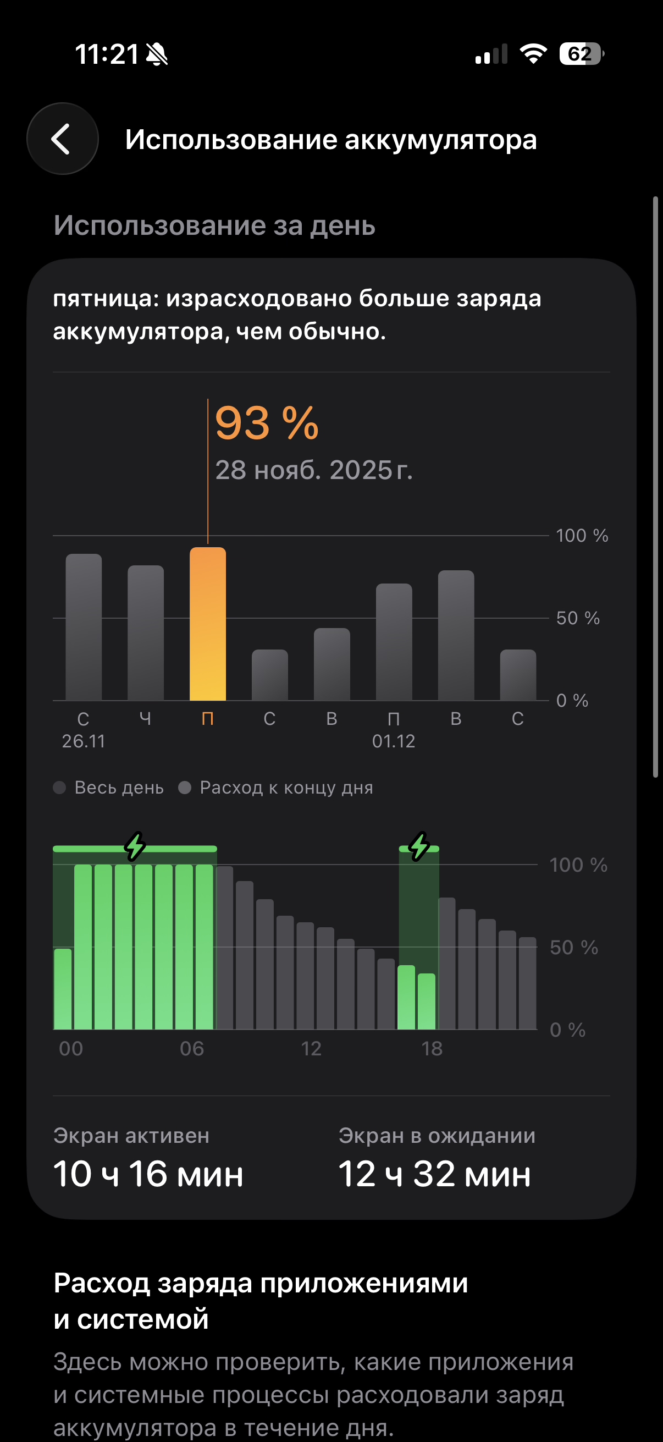Image resolution: width=663 pixels, height=1442 pixels.
Task: Select the Monday 01.12 bar
Action: (x=394, y=642)
